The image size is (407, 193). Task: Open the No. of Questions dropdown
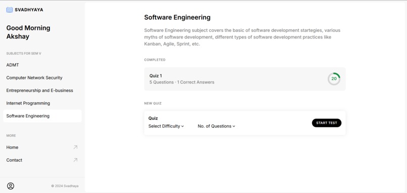(217, 126)
